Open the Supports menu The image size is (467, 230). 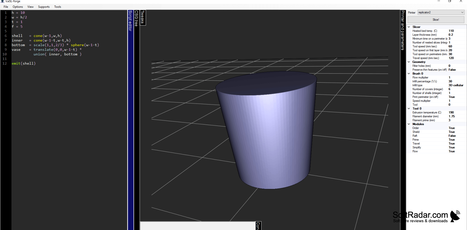click(44, 7)
